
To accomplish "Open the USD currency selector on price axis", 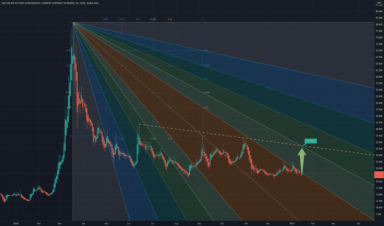I will tap(379, 3).
